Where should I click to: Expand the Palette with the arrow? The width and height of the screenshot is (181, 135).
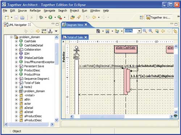pyautogui.click(x=63, y=42)
